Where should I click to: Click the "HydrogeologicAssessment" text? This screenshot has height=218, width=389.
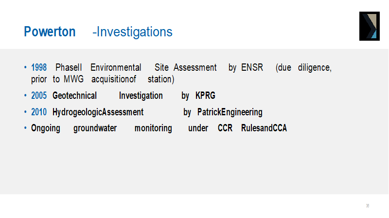(x=98, y=112)
